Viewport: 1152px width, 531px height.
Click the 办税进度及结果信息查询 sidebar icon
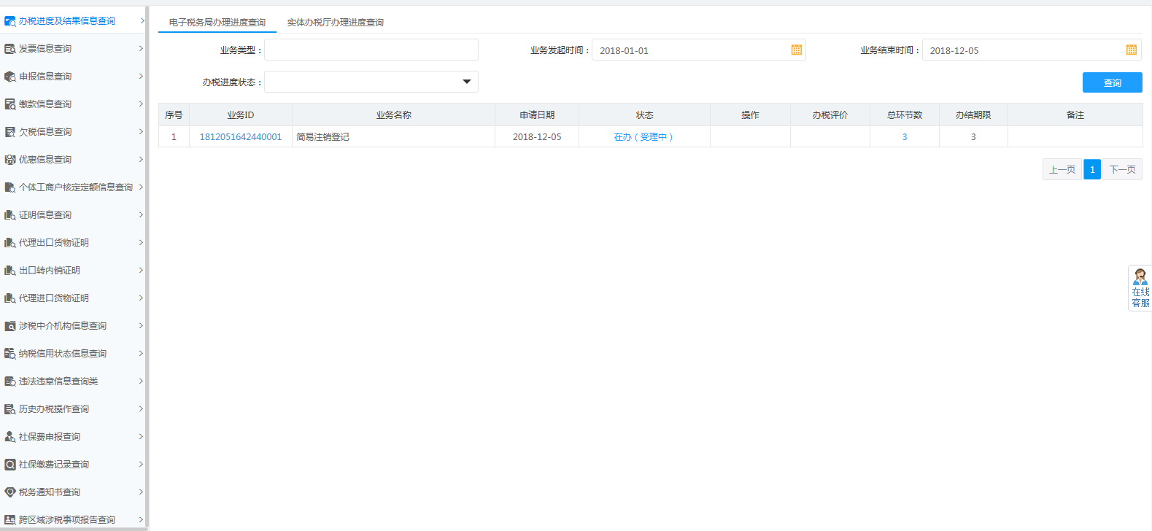(10, 21)
